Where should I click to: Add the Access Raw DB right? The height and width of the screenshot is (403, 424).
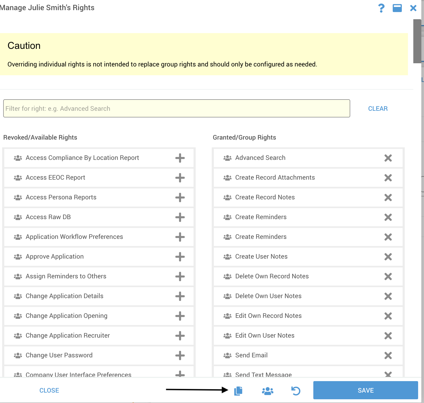pyautogui.click(x=180, y=217)
